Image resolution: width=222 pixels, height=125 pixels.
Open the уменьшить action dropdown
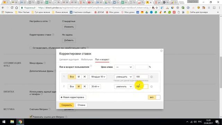click(123, 77)
